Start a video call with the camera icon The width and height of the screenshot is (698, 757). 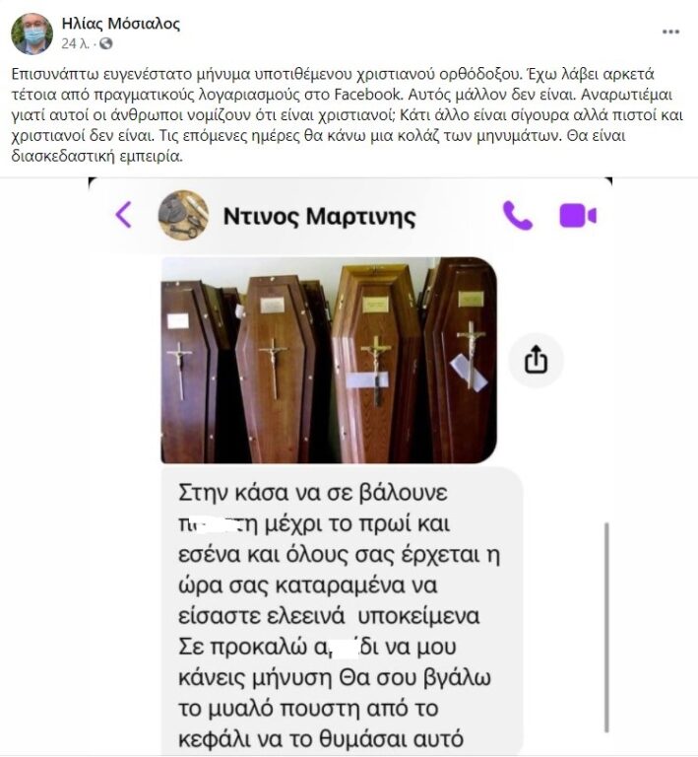(578, 215)
